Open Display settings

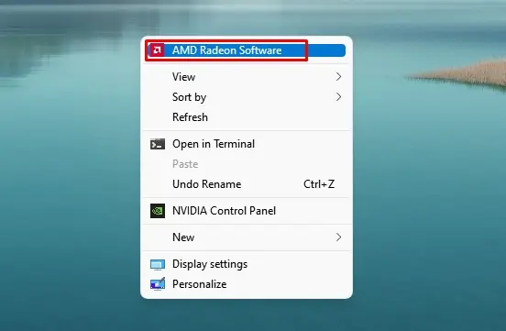coord(247,264)
